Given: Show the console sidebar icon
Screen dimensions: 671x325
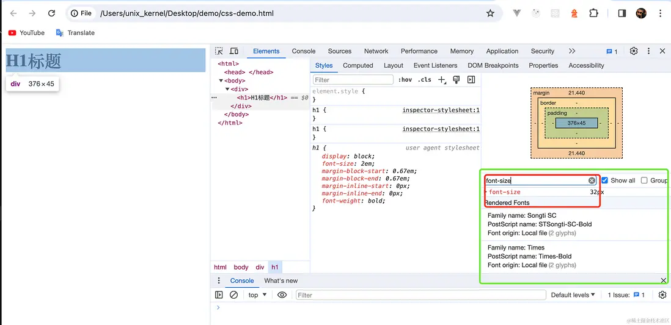Looking at the screenshot, I should click(x=219, y=295).
